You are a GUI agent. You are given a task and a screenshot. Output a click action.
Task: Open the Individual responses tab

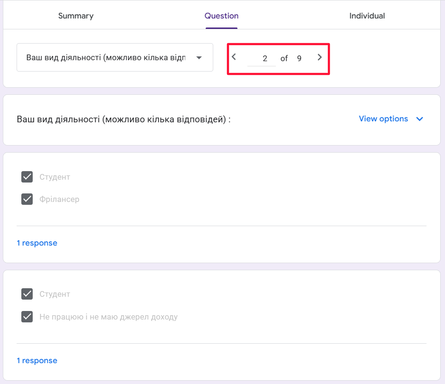pyautogui.click(x=367, y=16)
